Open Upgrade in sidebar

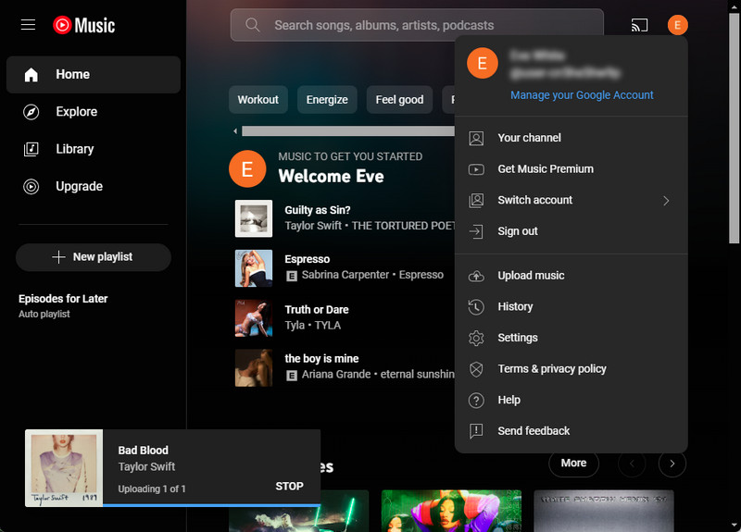pyautogui.click(x=94, y=187)
